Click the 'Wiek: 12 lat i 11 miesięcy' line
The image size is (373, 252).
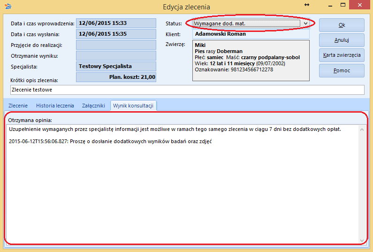pyautogui.click(x=240, y=63)
